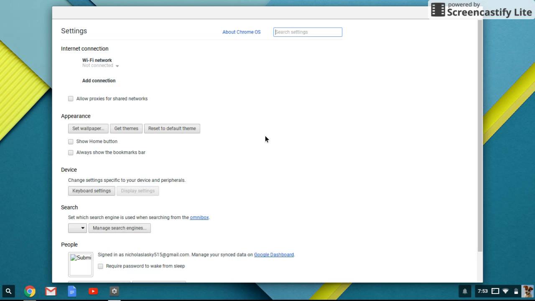Screen dimensions: 535x301
Task: Enable Allow proxies for shared networks
Action: pos(71,99)
